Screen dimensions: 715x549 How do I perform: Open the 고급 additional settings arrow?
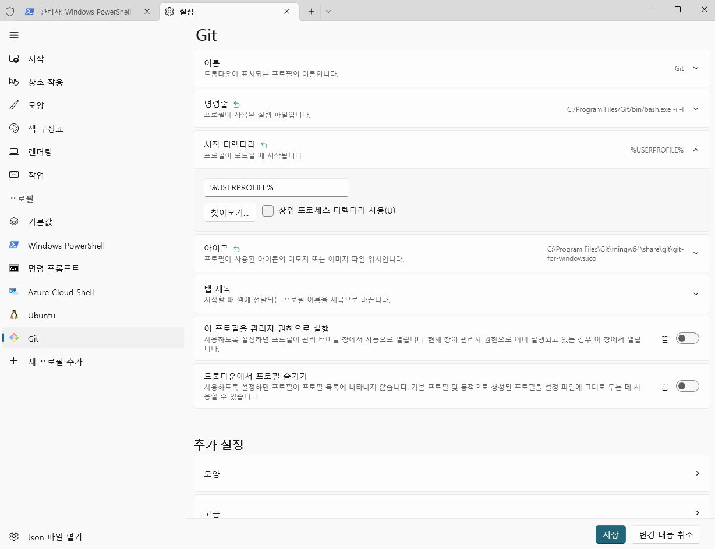698,513
